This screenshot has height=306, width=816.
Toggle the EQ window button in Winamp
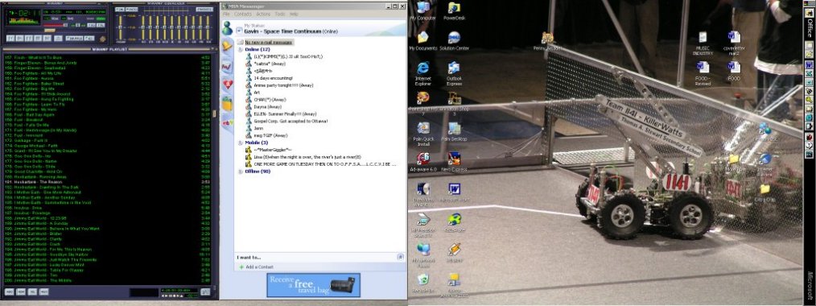point(92,25)
